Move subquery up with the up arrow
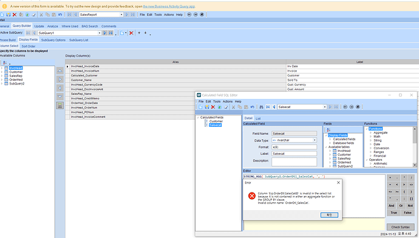This screenshot has width=419, height=238. 139,33
